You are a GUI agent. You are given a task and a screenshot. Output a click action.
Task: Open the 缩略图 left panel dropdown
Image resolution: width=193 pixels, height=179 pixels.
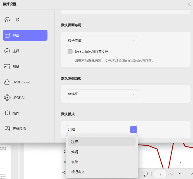coord(102,94)
